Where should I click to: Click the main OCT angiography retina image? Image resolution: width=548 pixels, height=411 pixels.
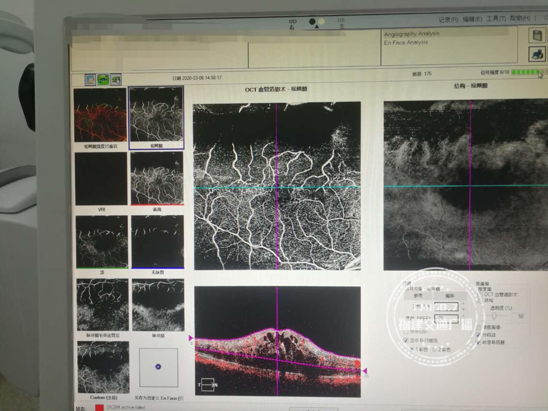277,186
